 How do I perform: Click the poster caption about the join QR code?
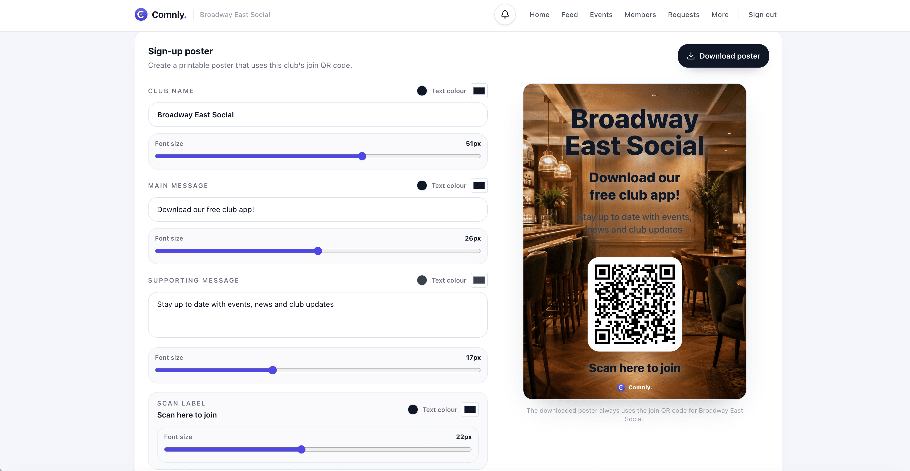[x=634, y=415]
